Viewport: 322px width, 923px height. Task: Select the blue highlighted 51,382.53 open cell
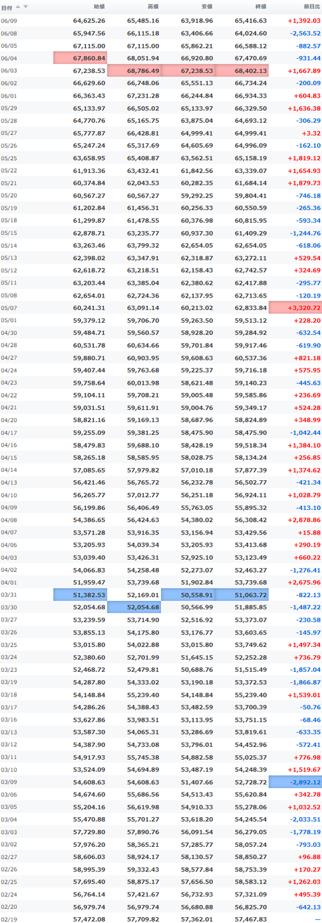click(80, 594)
